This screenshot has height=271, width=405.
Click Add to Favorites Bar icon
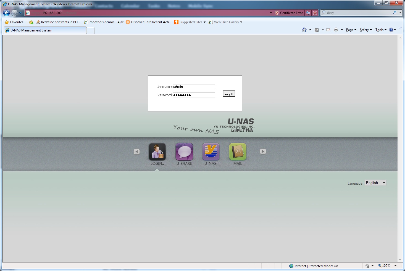(31, 22)
